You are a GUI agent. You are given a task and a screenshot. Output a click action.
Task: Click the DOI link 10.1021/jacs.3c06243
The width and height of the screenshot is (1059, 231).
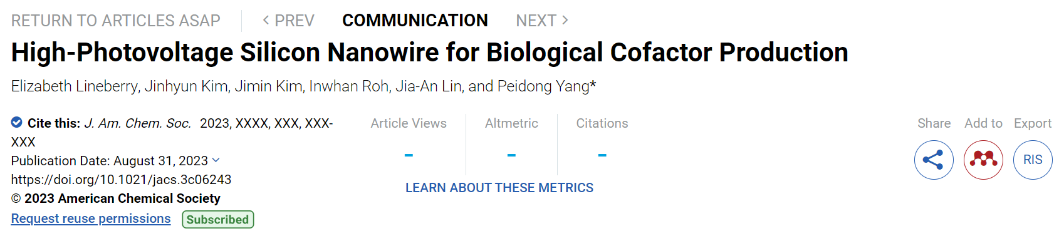pos(121,180)
